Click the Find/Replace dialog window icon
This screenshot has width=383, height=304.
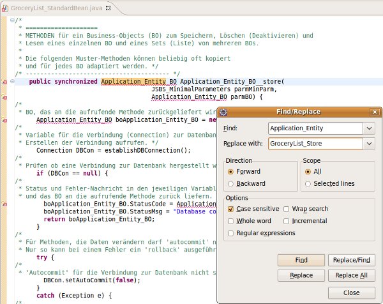click(222, 111)
